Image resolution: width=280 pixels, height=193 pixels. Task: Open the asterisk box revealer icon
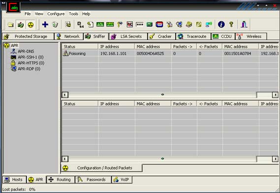pos(139,25)
